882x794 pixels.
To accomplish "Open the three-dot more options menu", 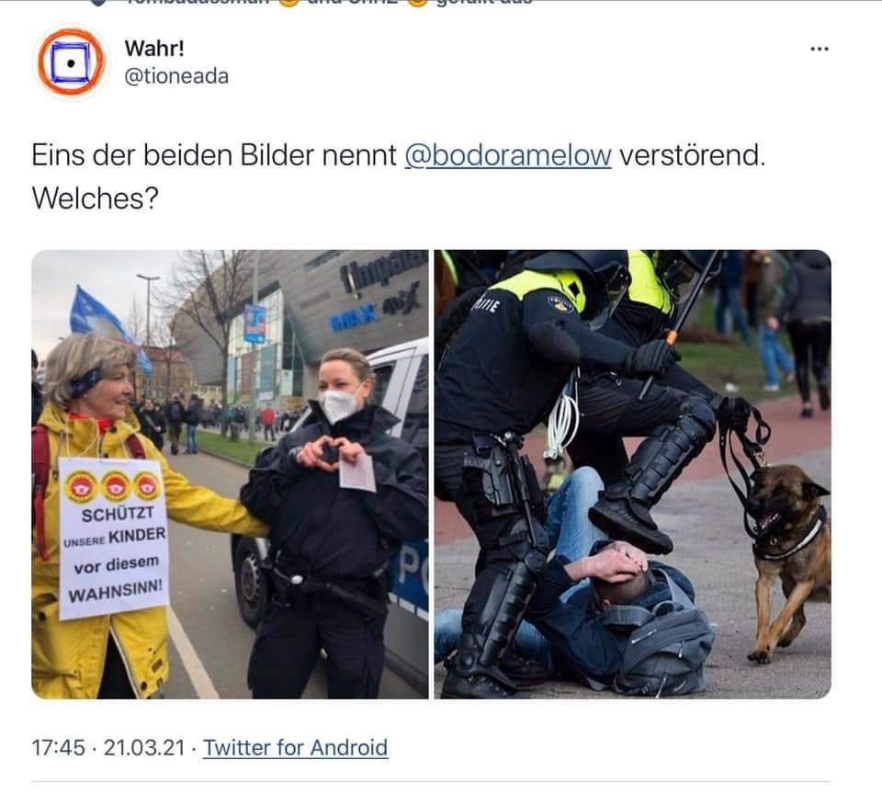I will pyautogui.click(x=819, y=49).
